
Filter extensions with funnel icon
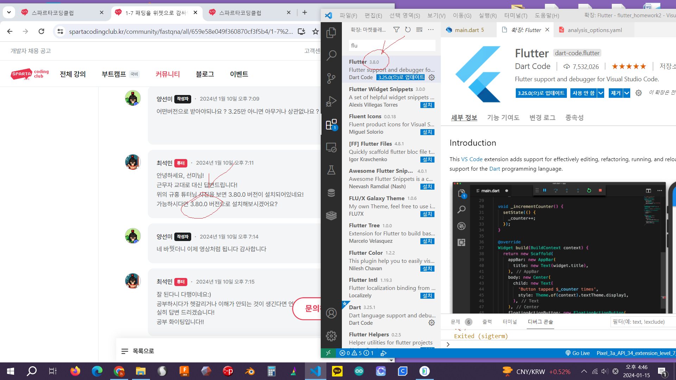click(x=396, y=30)
